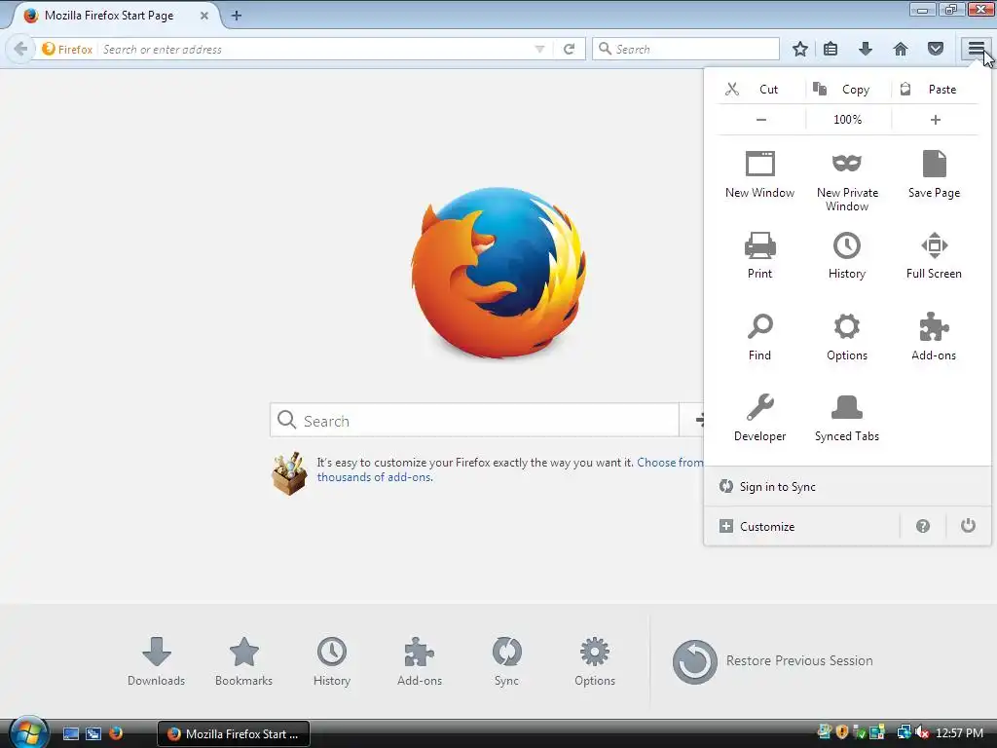Image resolution: width=997 pixels, height=748 pixels.
Task: Click Copy in the menu panel
Action: (x=848, y=89)
